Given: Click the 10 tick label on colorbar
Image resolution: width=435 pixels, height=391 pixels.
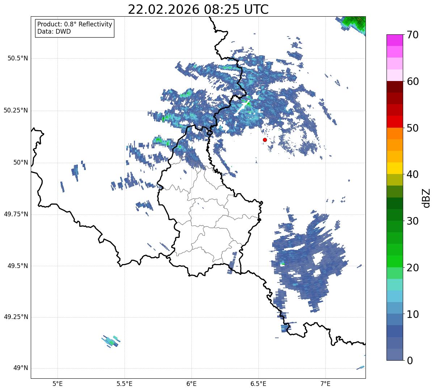Looking at the screenshot, I should pos(413,314).
